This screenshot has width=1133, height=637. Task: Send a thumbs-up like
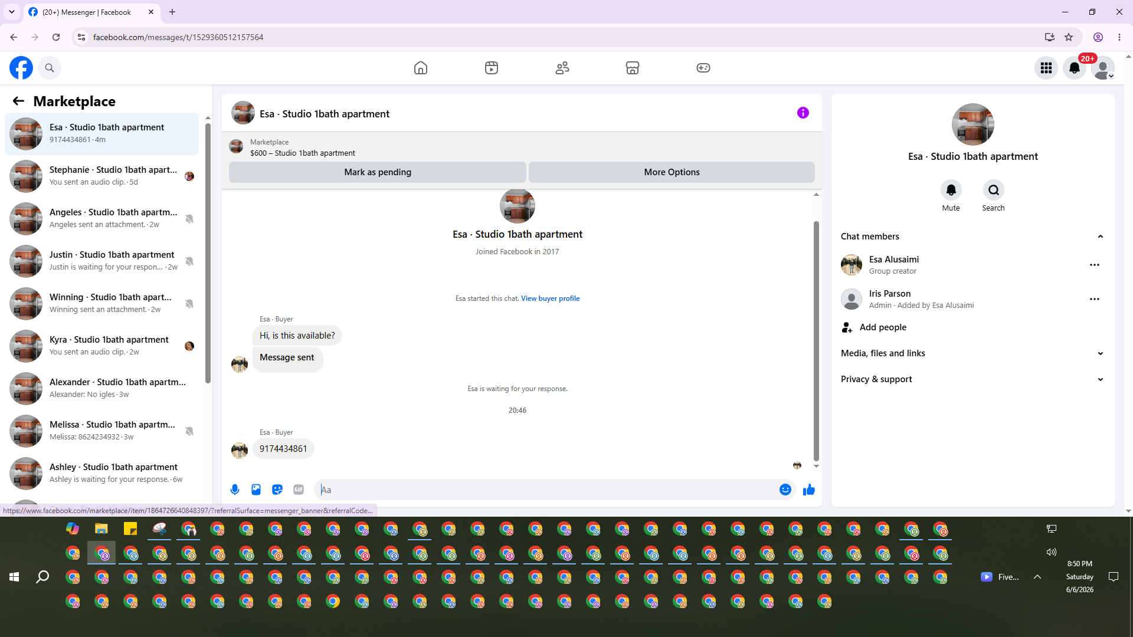809,490
